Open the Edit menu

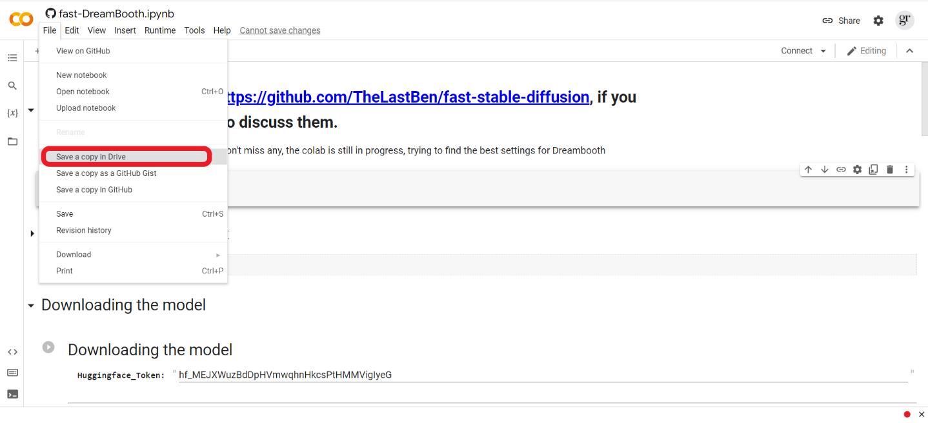72,30
